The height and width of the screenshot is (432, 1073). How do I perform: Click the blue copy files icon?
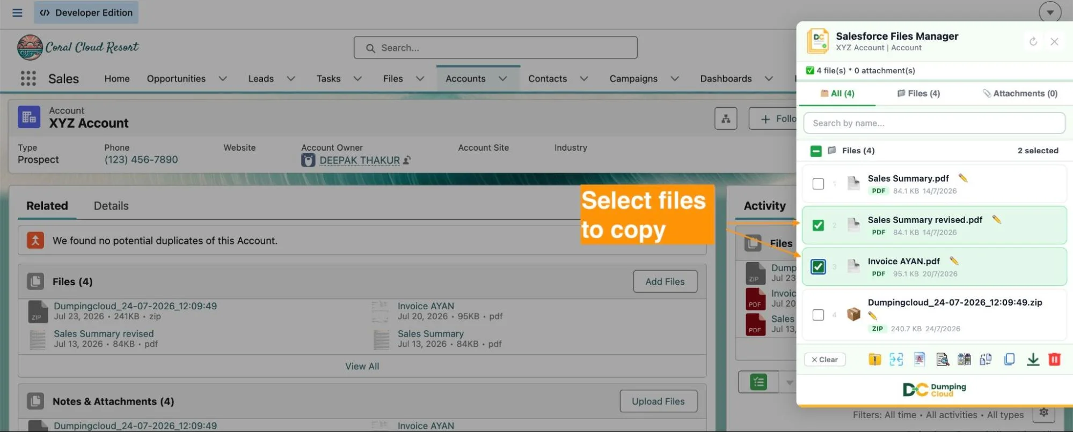click(x=1009, y=359)
